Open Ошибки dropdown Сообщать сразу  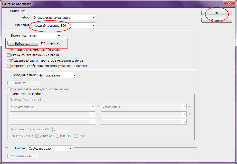tap(50, 148)
